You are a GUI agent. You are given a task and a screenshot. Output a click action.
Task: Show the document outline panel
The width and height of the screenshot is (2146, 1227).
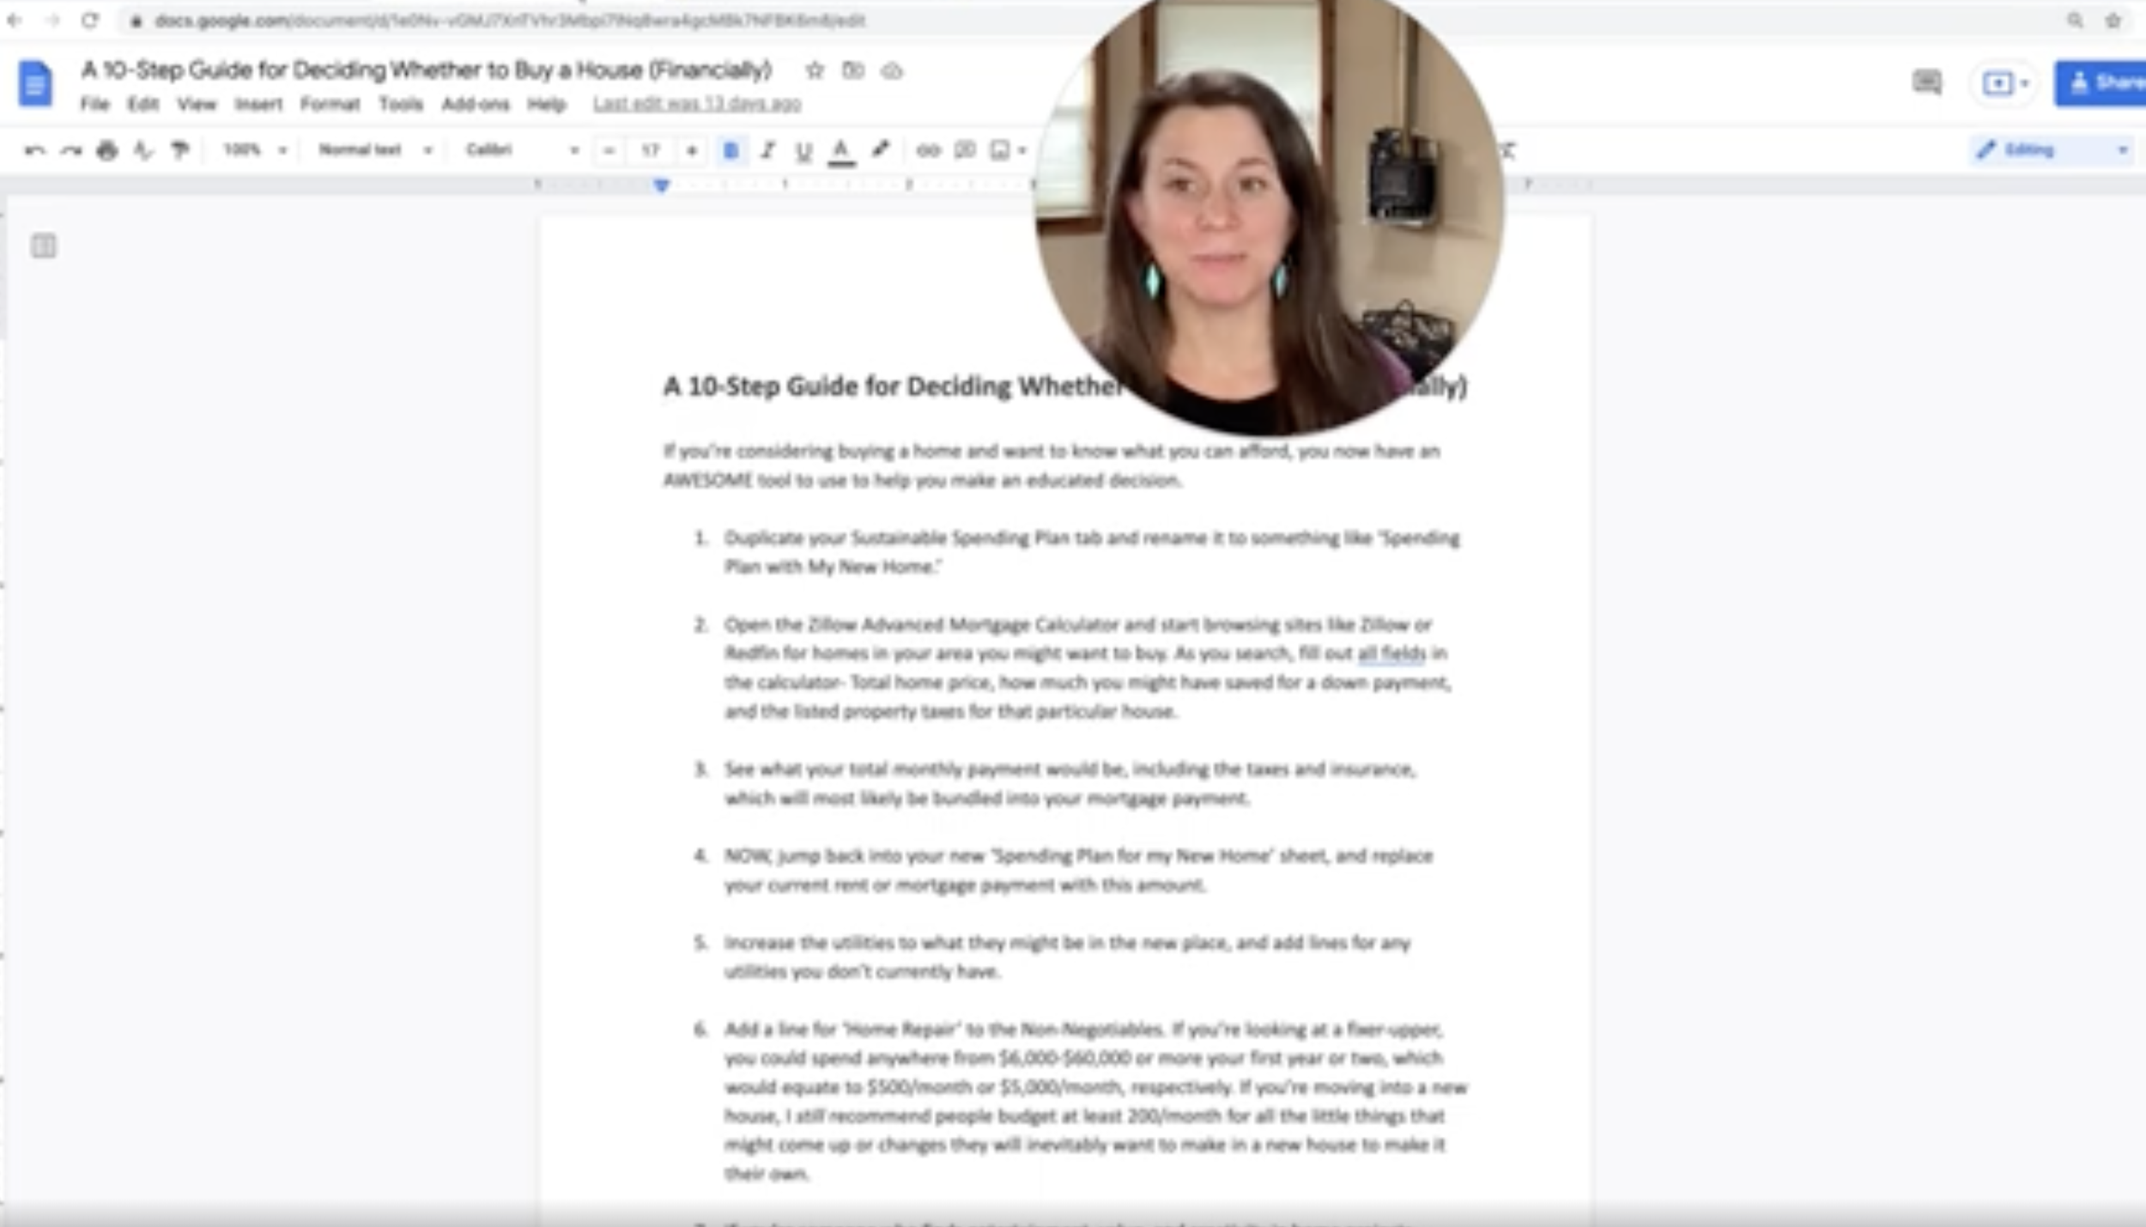tap(44, 246)
